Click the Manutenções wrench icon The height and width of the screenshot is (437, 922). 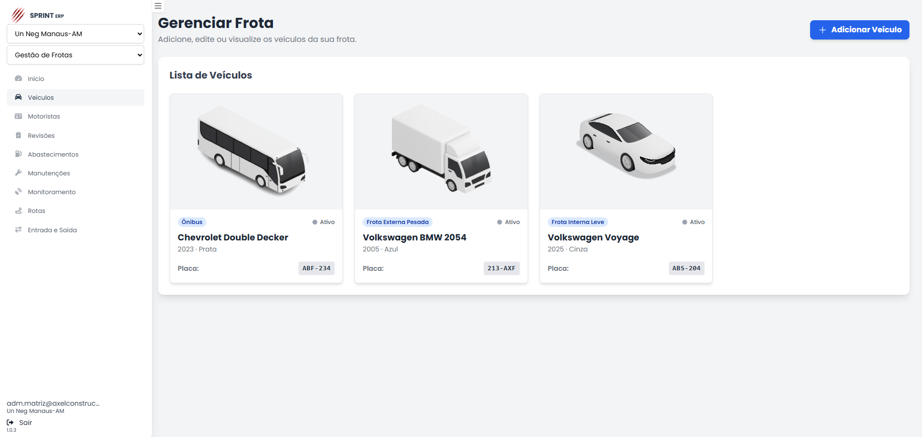pos(18,173)
